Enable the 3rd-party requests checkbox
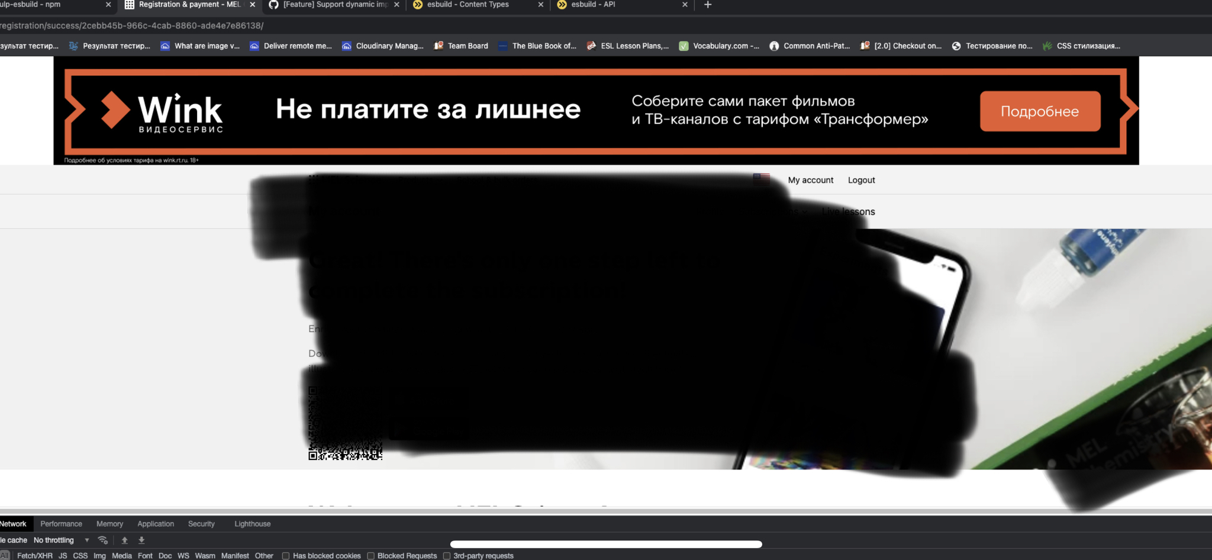The image size is (1212, 560). 447,556
